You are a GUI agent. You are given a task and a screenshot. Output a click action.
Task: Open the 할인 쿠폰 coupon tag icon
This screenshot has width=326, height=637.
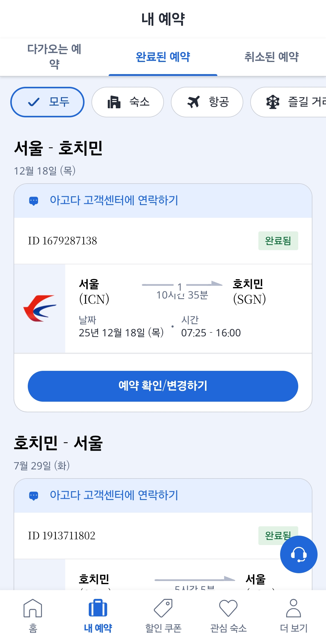(x=163, y=608)
